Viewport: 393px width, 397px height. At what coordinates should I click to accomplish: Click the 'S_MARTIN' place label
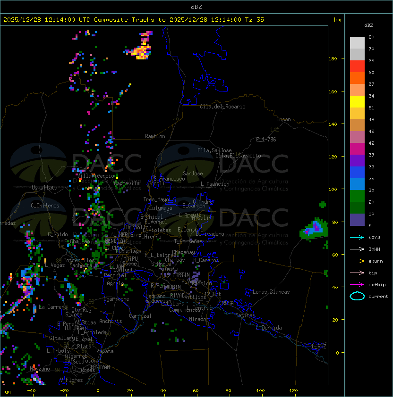point(178,274)
